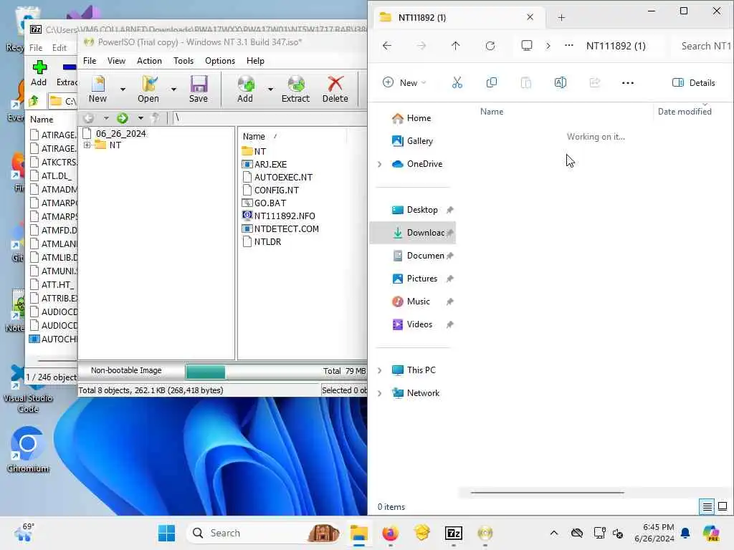This screenshot has height=550, width=734.
Task: Click the New button in PowerISO toolbar
Action: point(97,89)
